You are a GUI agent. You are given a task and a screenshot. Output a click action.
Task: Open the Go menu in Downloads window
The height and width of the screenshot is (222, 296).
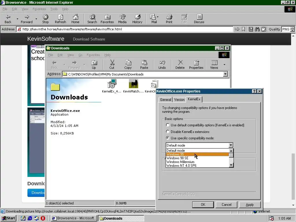[x=80, y=55]
